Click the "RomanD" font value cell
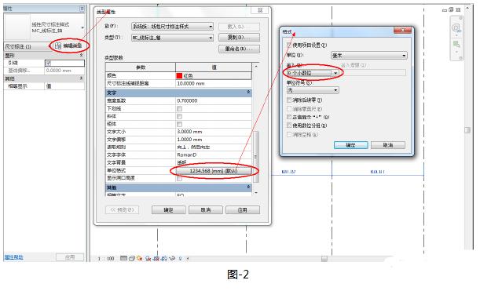This screenshot has width=480, height=291. tap(214, 155)
